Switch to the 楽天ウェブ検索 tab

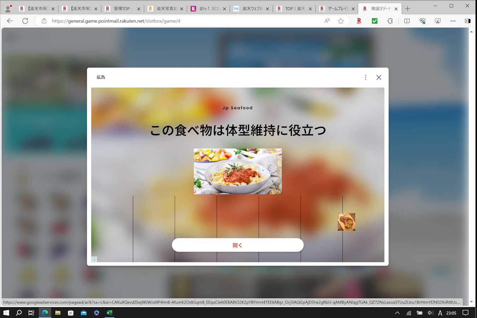[251, 8]
